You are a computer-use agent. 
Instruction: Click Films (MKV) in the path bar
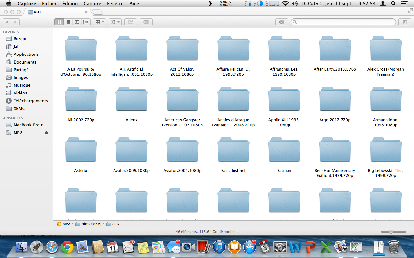coord(88,224)
